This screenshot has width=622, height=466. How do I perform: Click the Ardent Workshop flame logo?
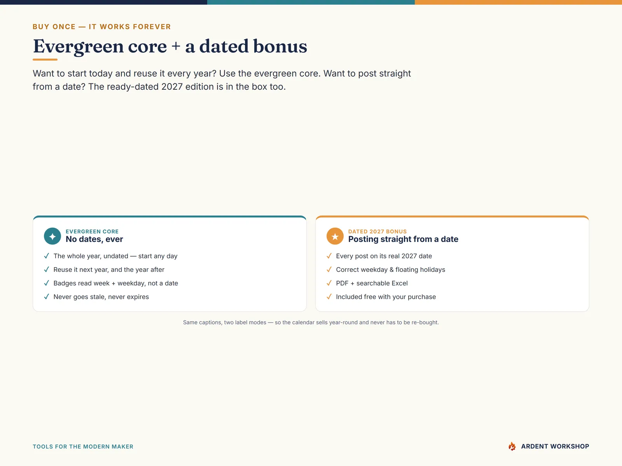tap(512, 446)
